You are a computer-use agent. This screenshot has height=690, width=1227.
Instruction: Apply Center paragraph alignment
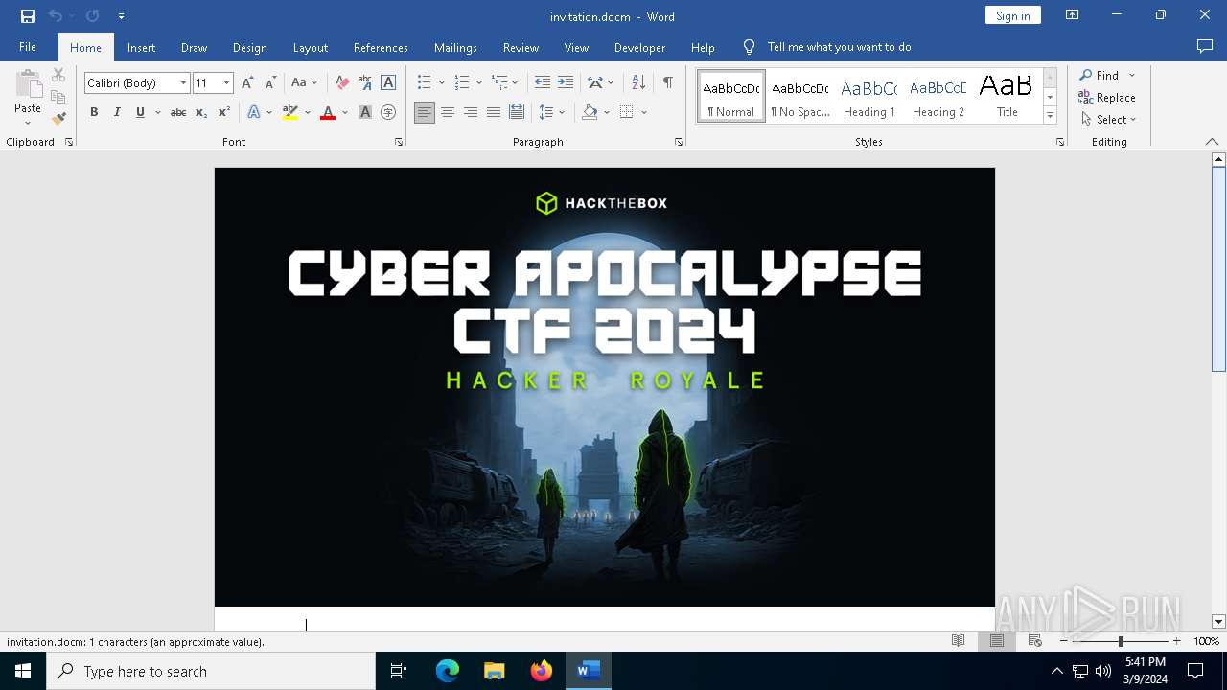[448, 112]
